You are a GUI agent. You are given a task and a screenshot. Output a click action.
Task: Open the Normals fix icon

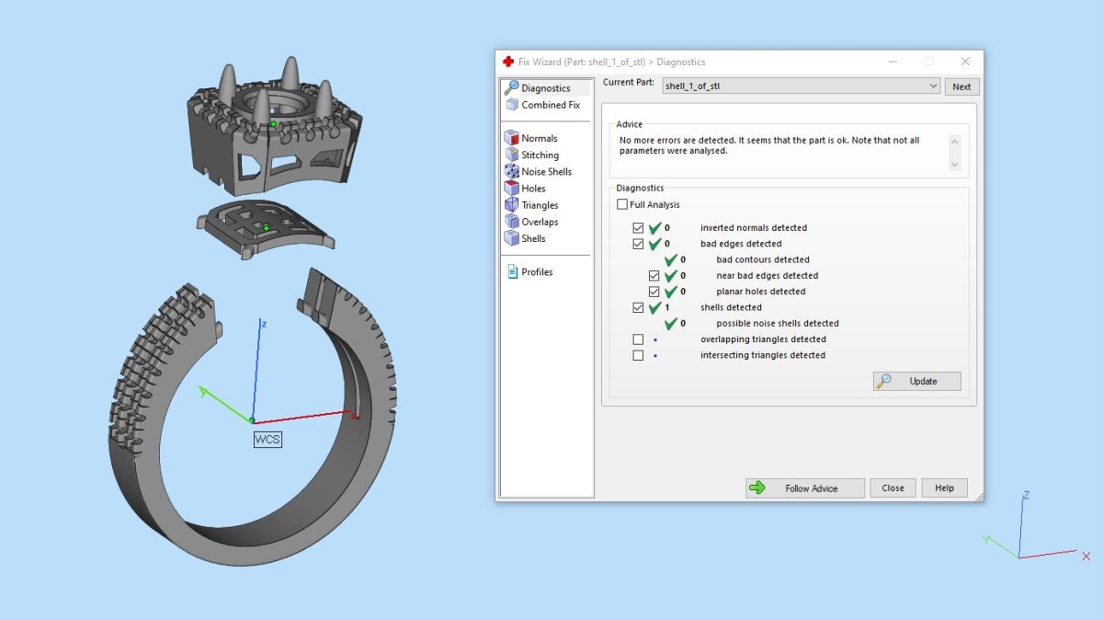(x=512, y=138)
